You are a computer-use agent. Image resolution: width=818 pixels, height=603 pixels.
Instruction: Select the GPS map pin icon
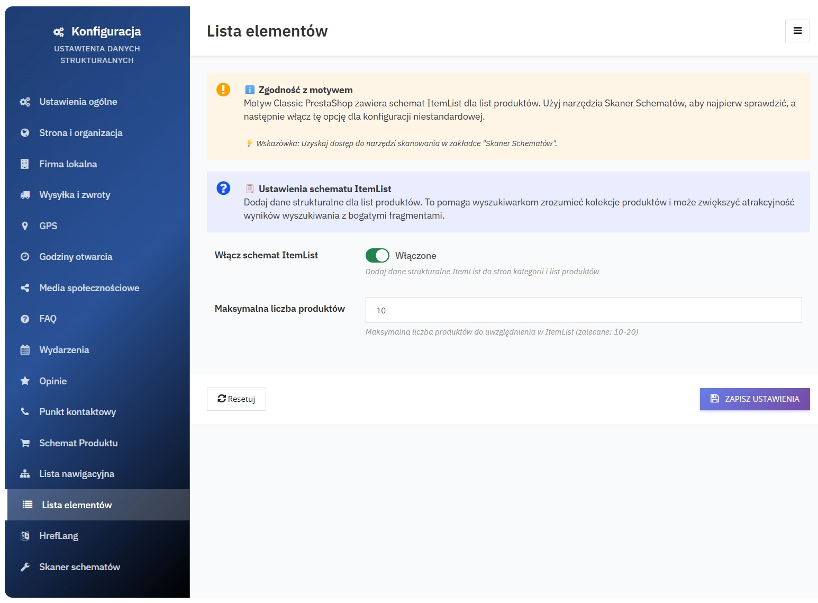click(x=24, y=226)
